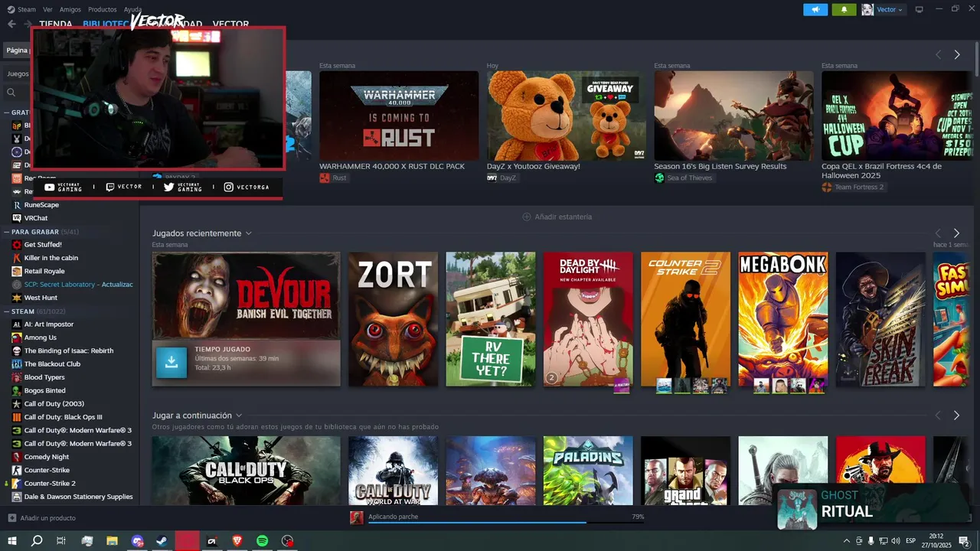This screenshot has width=980, height=551.
Task: Open RV There Yet? game cover
Action: click(x=491, y=319)
